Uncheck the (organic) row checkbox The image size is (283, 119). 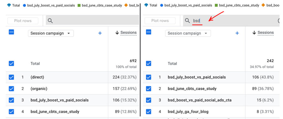pyautogui.click(x=11, y=89)
